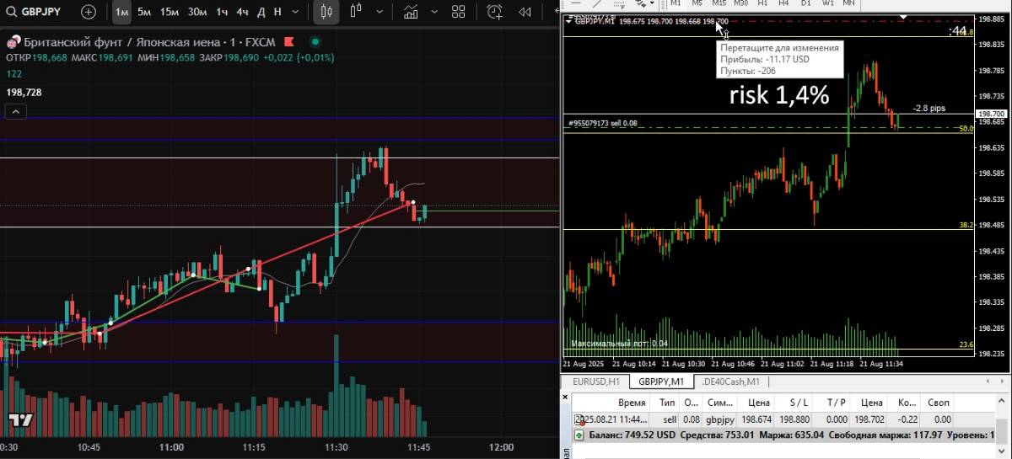Click the H4 timeframe button
Image resolution: width=1012 pixels, height=459 pixels.
pyautogui.click(x=783, y=3)
